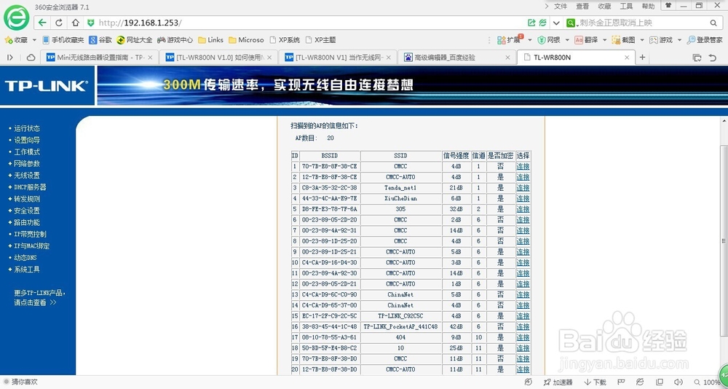
Task: Open the XP主题 bookmark
Action: point(321,40)
